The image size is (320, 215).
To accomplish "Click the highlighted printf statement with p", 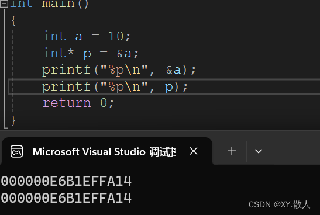I will click(115, 87).
